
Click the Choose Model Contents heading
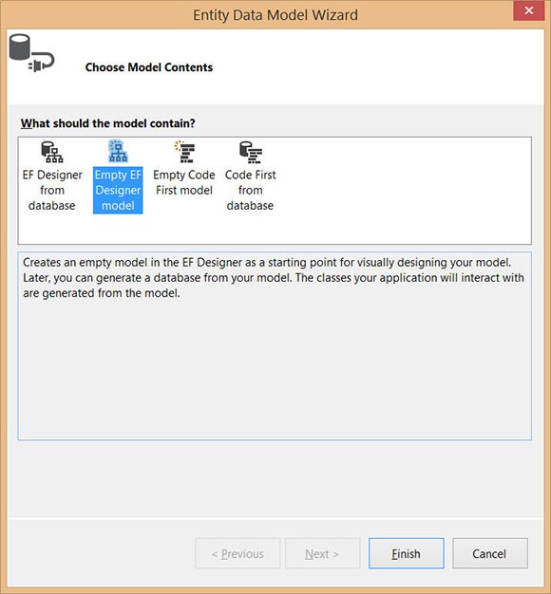[x=149, y=67]
